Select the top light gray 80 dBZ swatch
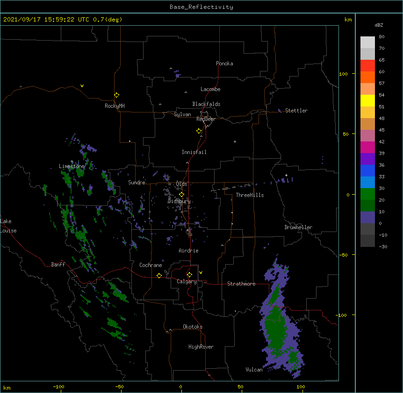403x393 pixels. pos(367,42)
